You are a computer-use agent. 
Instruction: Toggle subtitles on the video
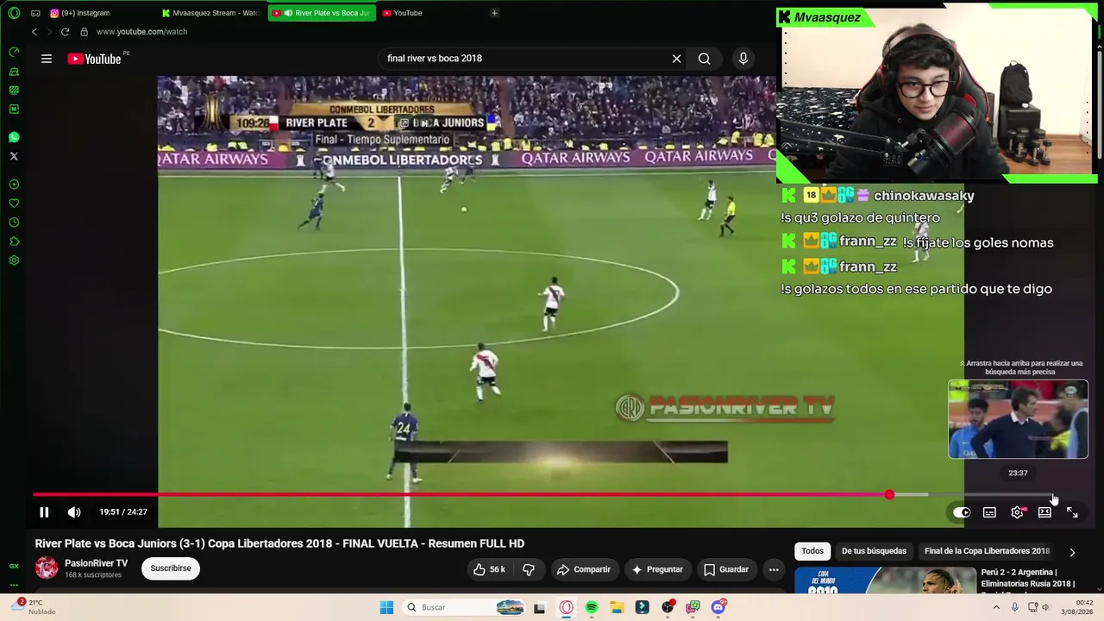click(x=989, y=512)
